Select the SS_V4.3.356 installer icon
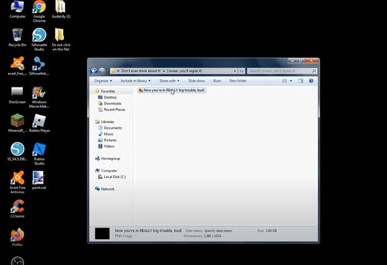The width and height of the screenshot is (387, 265). click(17, 152)
